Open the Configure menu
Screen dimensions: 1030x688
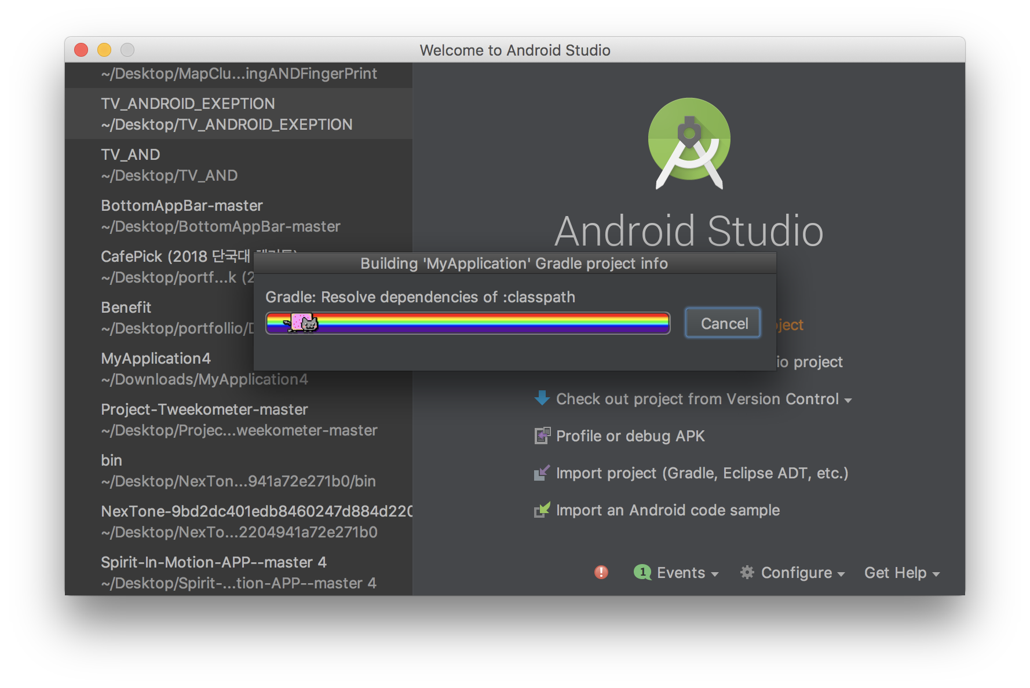pyautogui.click(x=802, y=573)
